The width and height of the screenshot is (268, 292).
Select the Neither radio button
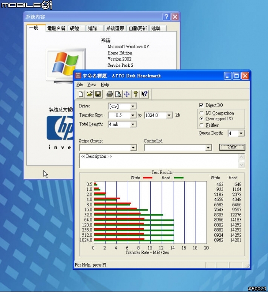(x=201, y=125)
